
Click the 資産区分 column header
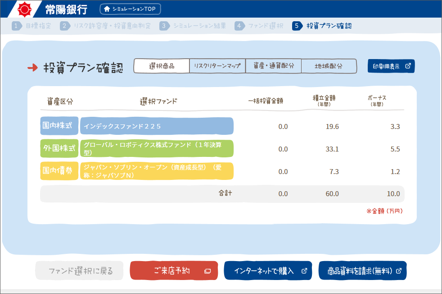[x=60, y=101]
